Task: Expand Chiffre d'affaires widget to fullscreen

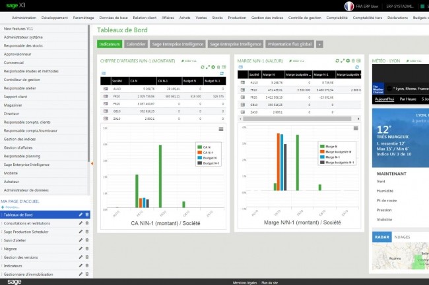Action: point(208,67)
